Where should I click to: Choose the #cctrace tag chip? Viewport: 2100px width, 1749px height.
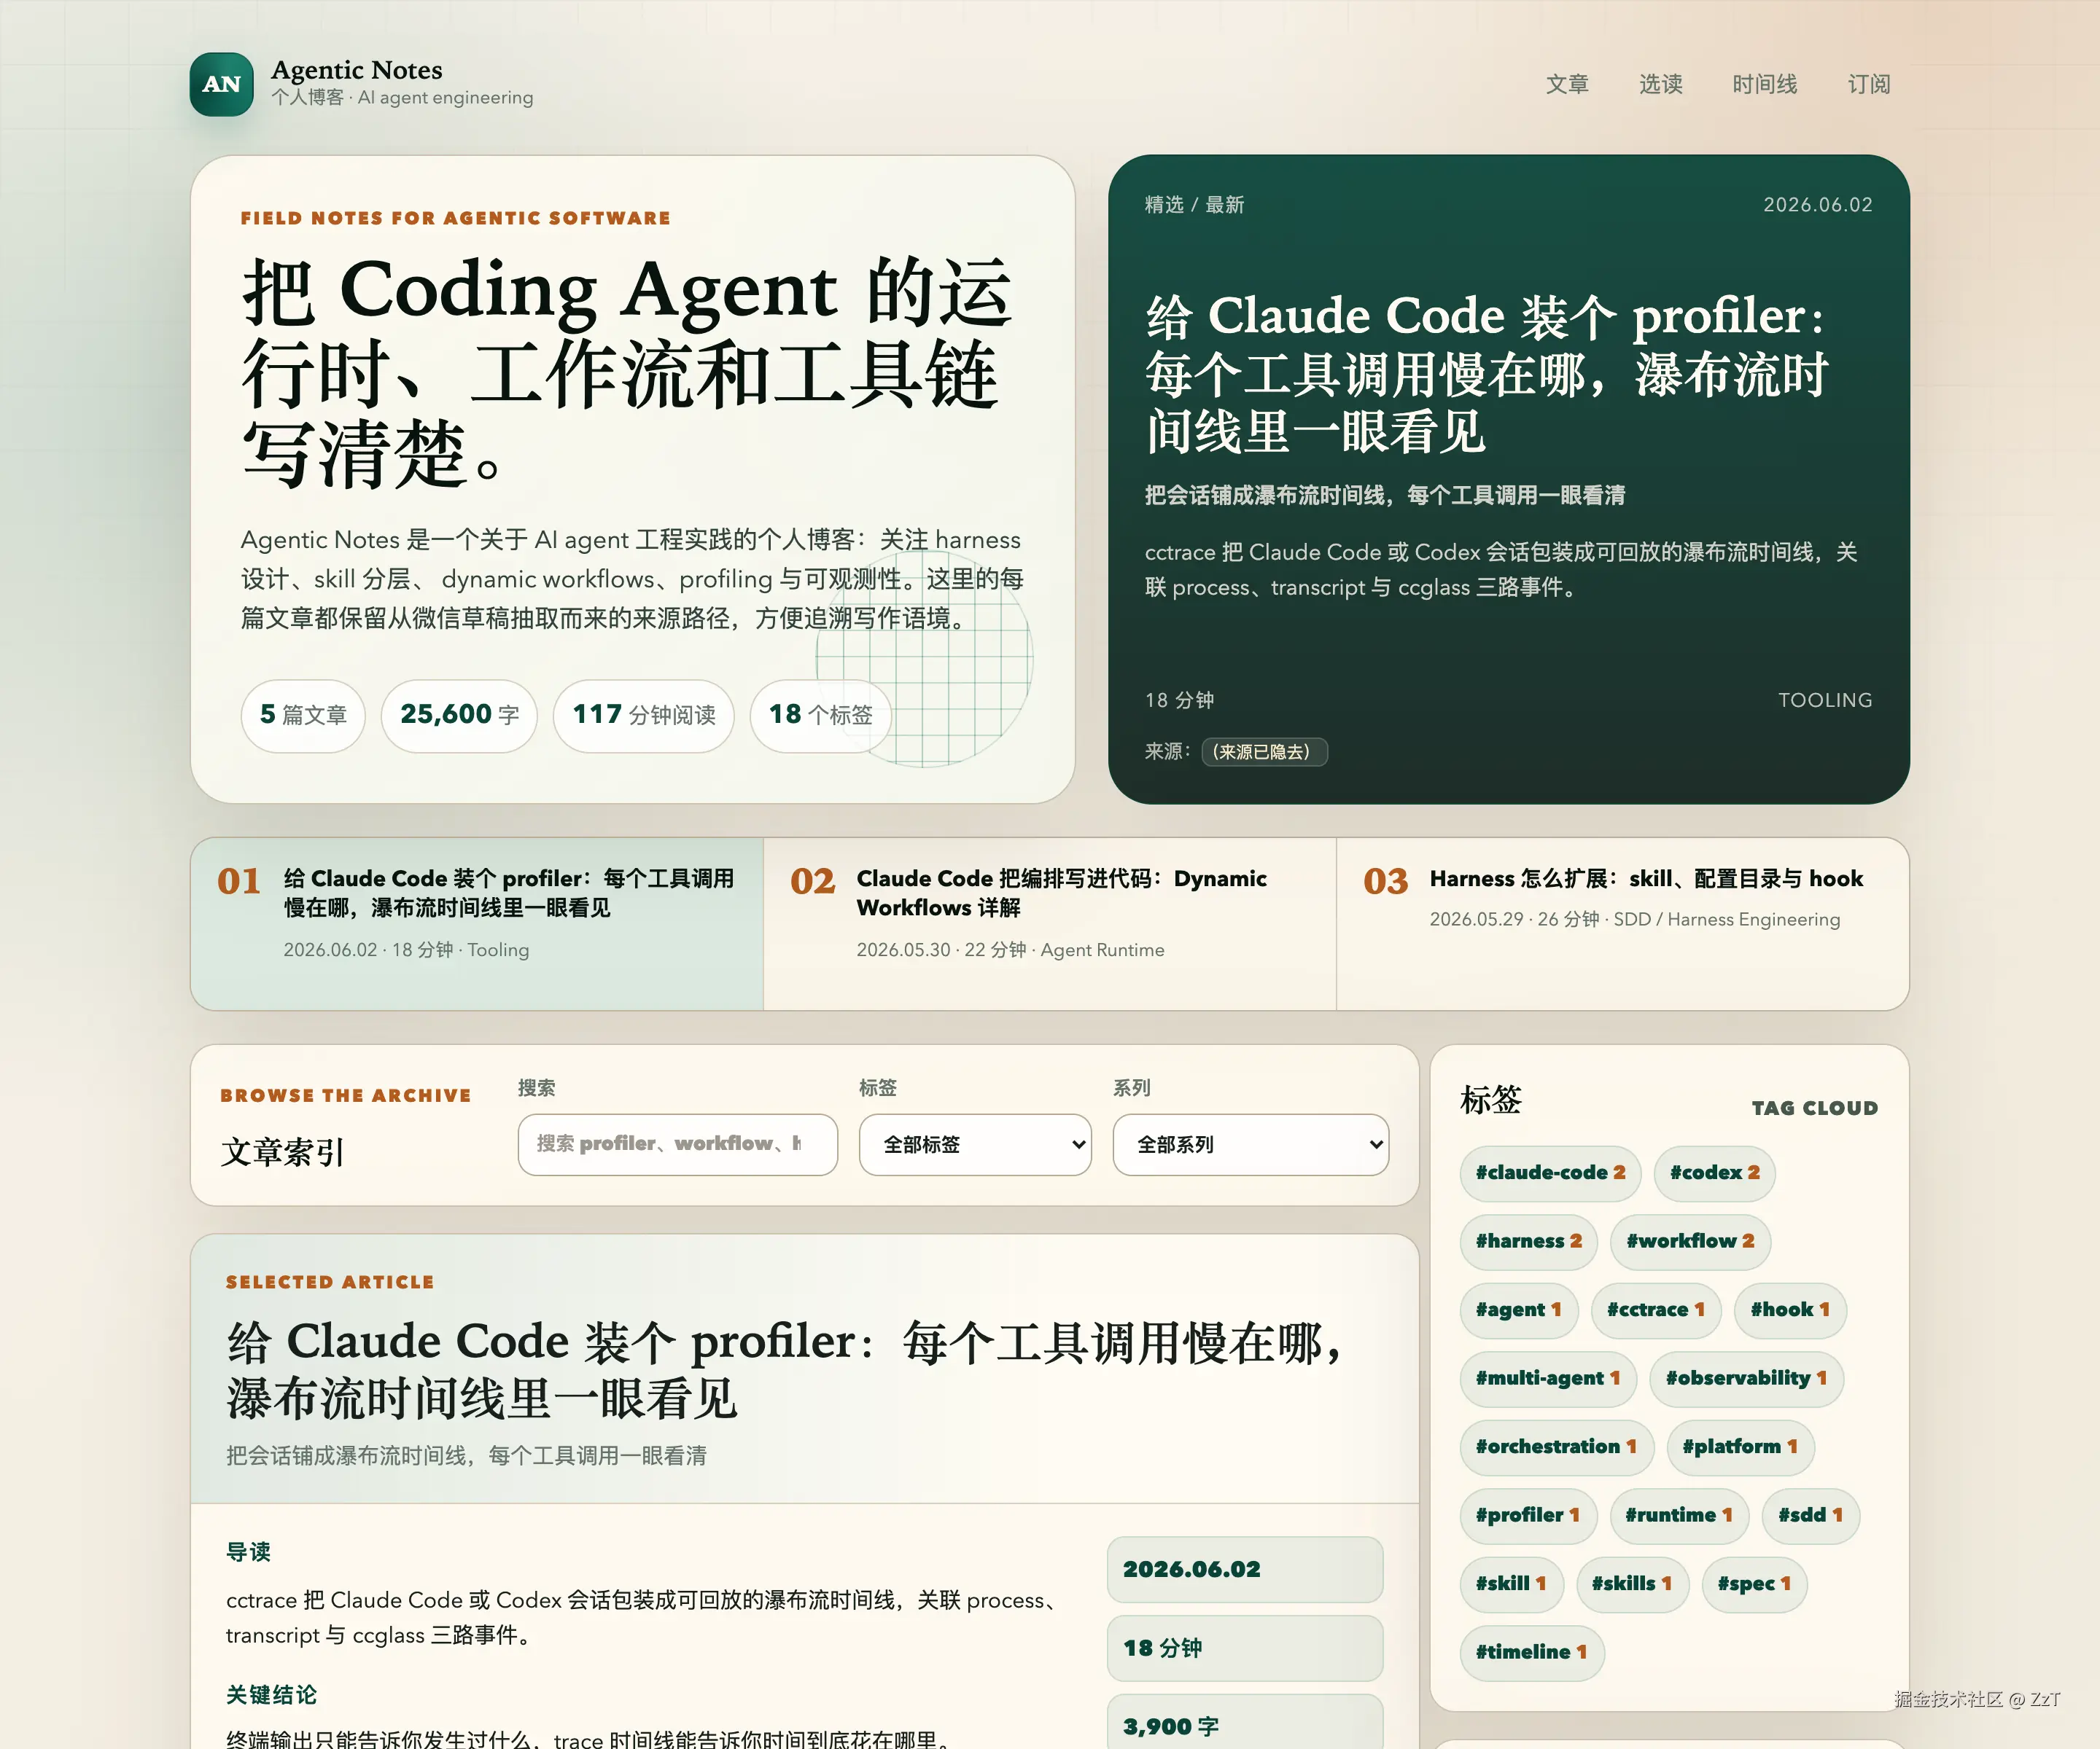[x=1655, y=1310]
